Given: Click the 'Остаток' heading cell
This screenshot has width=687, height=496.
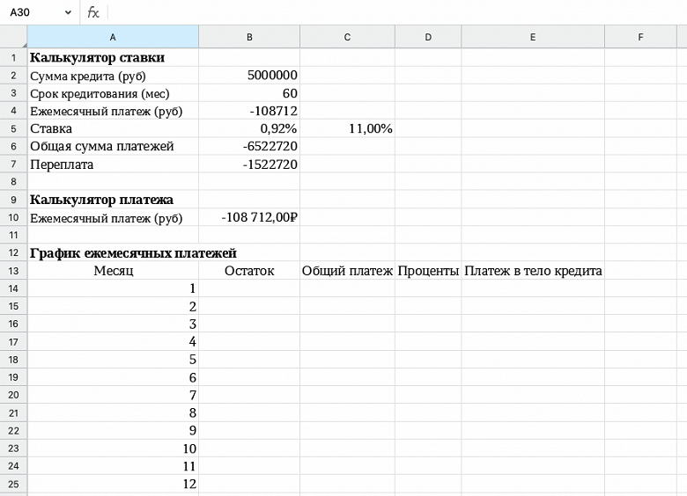Looking at the screenshot, I should coord(249,270).
